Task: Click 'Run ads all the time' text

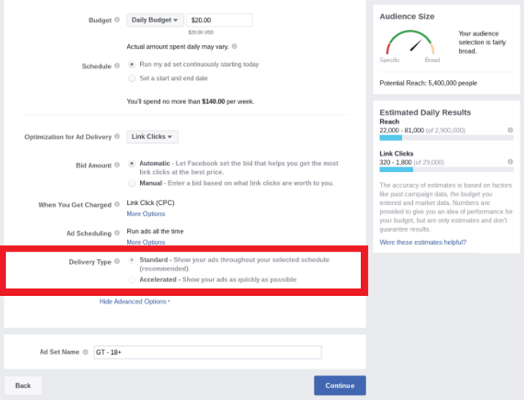Action: pos(155,231)
